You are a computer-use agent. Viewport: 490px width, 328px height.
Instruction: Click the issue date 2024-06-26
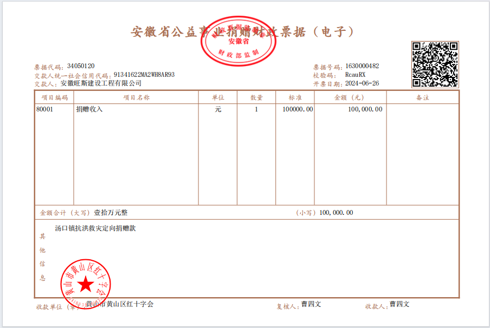(x=362, y=83)
